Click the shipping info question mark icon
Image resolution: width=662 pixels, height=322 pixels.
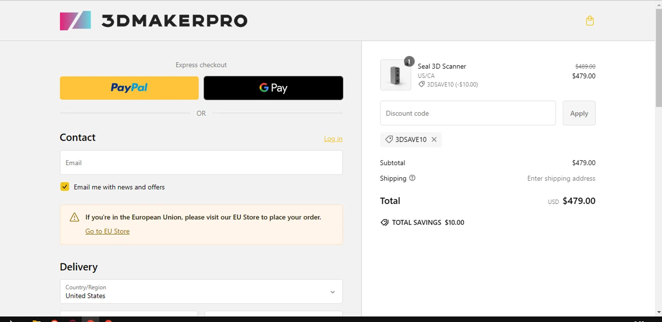(x=412, y=178)
